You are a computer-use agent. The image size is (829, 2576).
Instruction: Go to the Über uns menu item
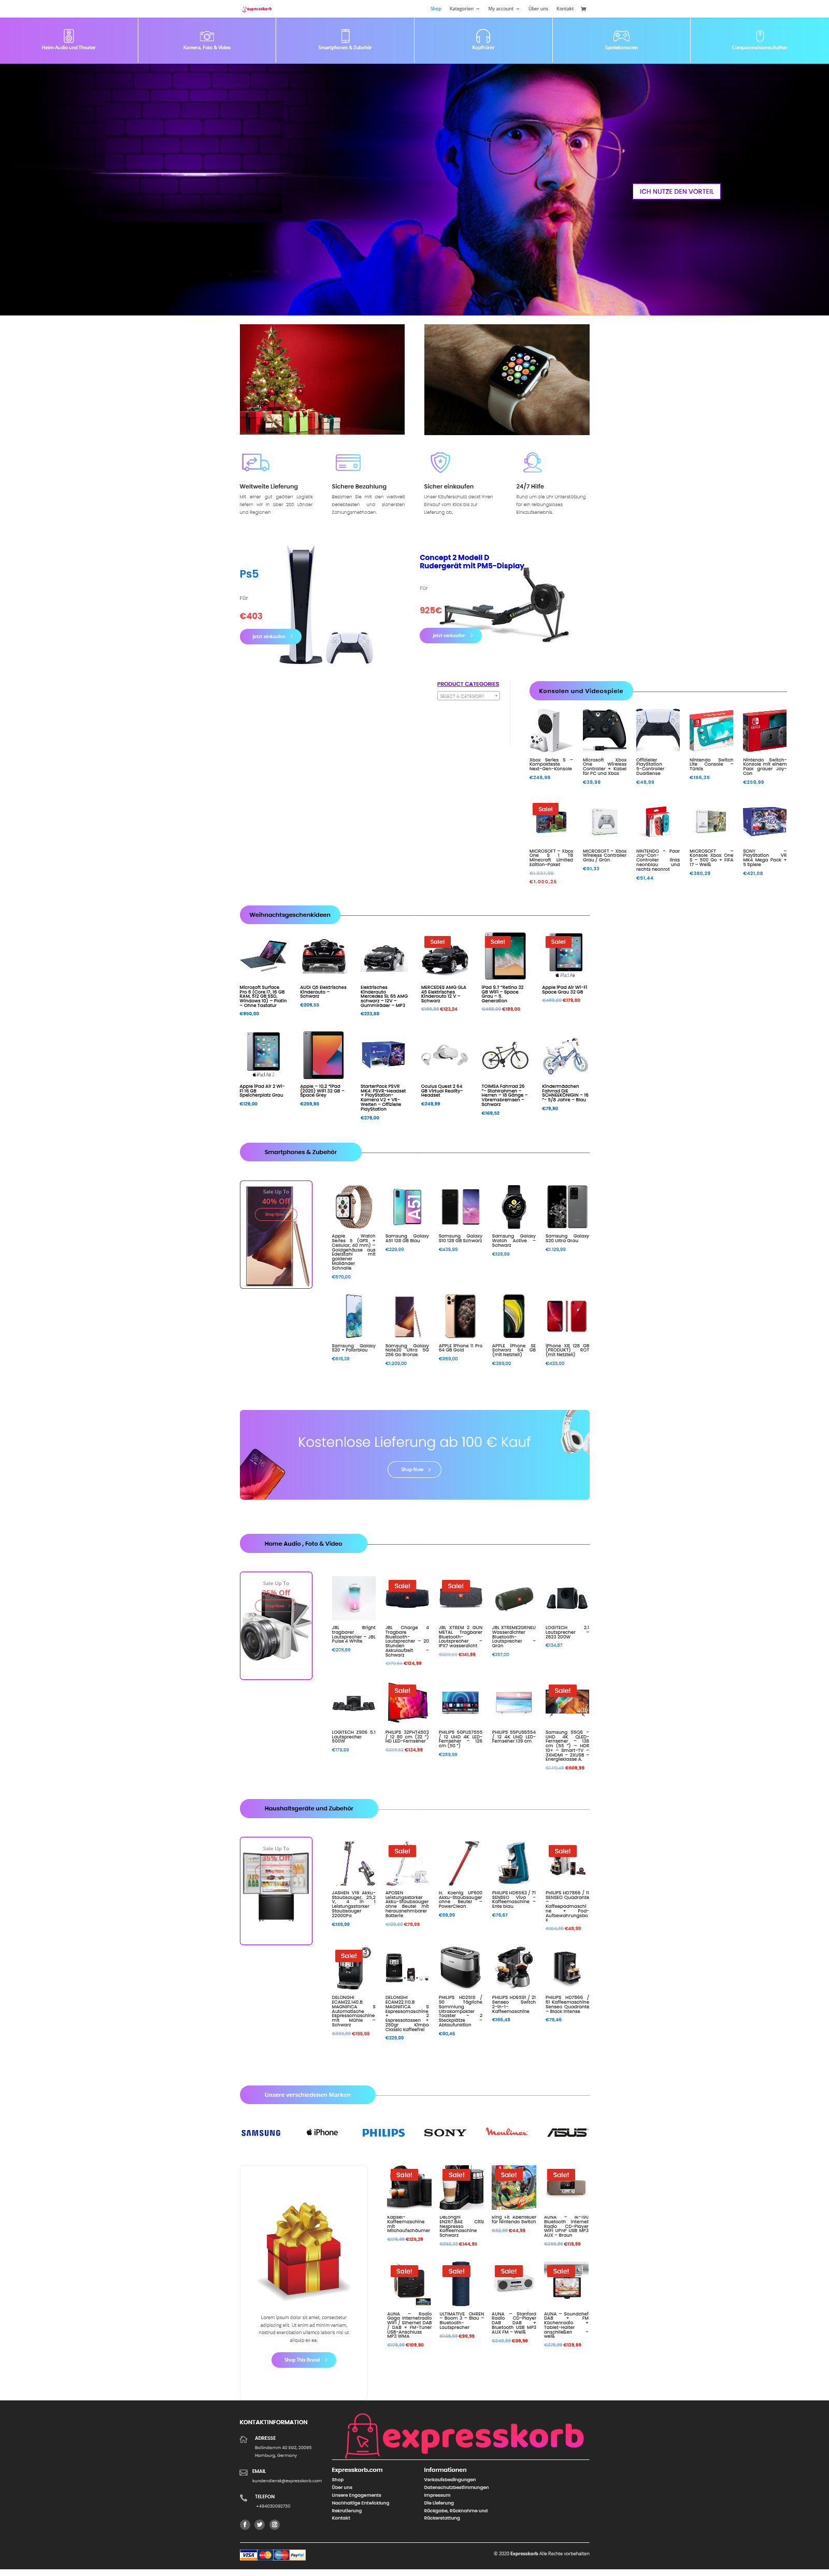click(538, 9)
